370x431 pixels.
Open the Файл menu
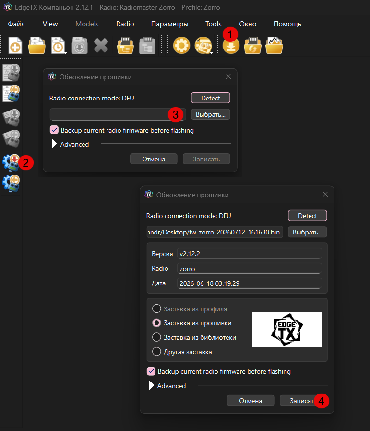pyautogui.click(x=16, y=24)
